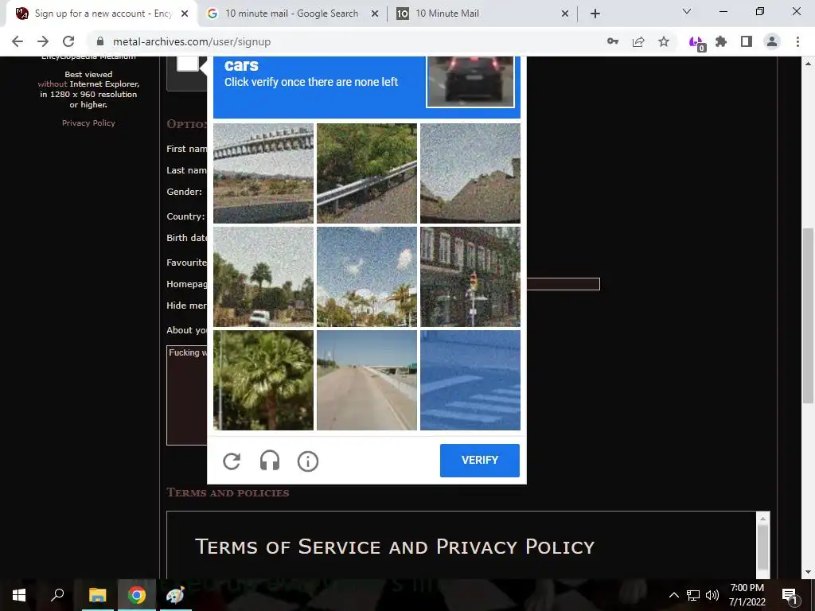The width and height of the screenshot is (815, 611).
Task: Select the captcha tile with a guardrail and bushes
Action: (367, 173)
